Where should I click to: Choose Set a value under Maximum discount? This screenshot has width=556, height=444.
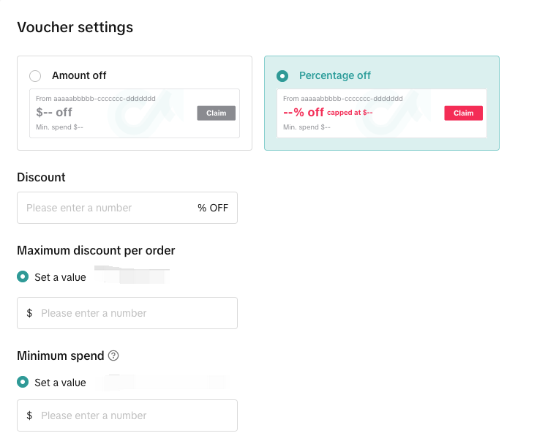23,277
